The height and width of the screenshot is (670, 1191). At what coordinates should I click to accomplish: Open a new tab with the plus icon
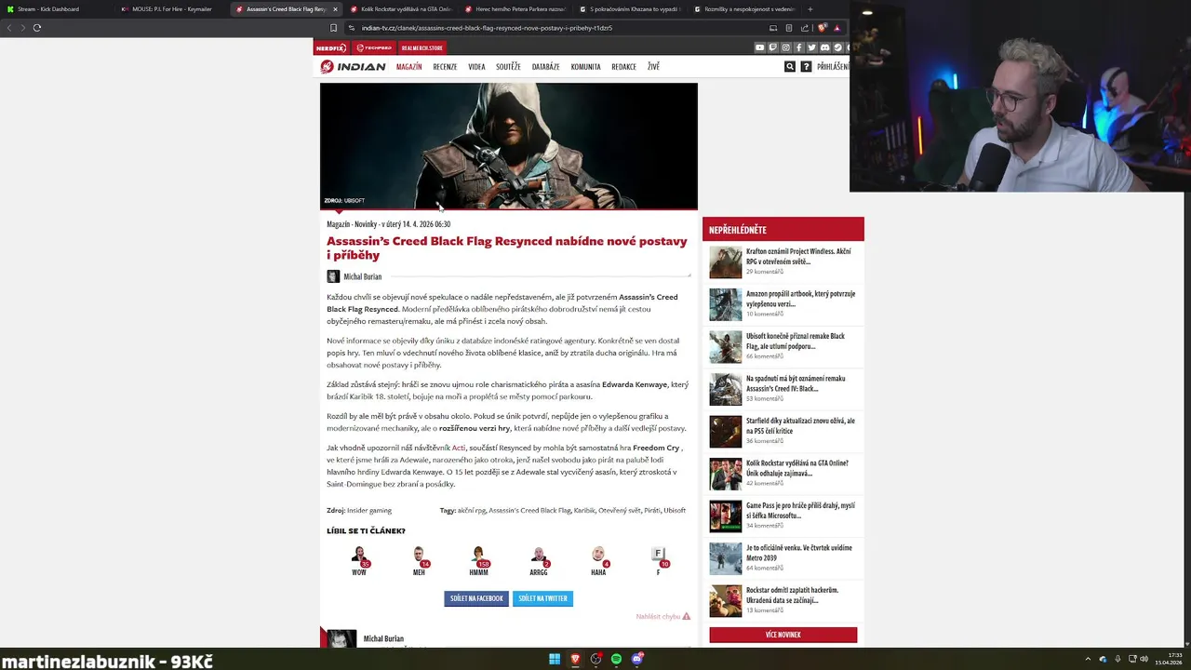(810, 9)
